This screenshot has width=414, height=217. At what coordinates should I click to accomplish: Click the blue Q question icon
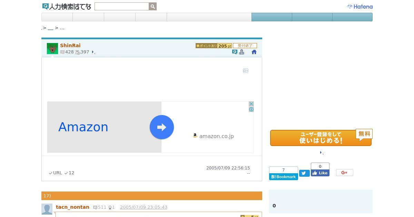[x=235, y=52]
